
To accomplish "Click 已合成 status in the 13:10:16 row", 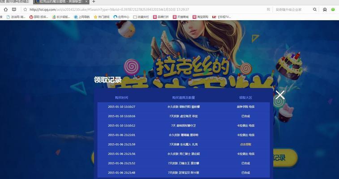I will 245,116.
